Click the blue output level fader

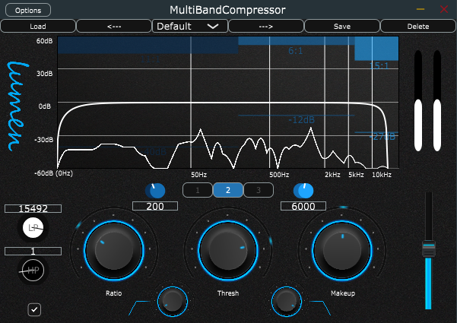coord(429,249)
